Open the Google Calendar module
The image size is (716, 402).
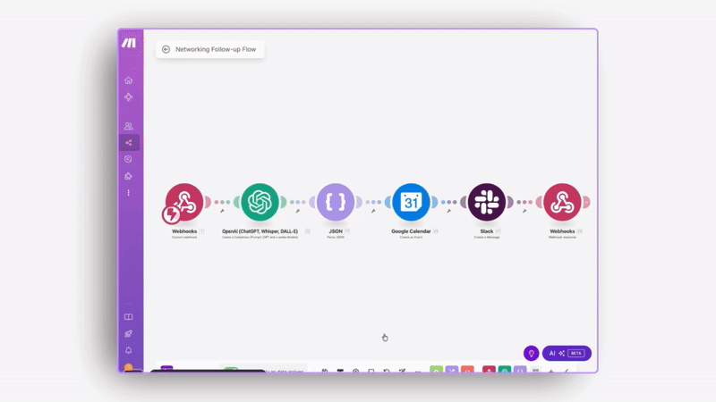pos(411,202)
